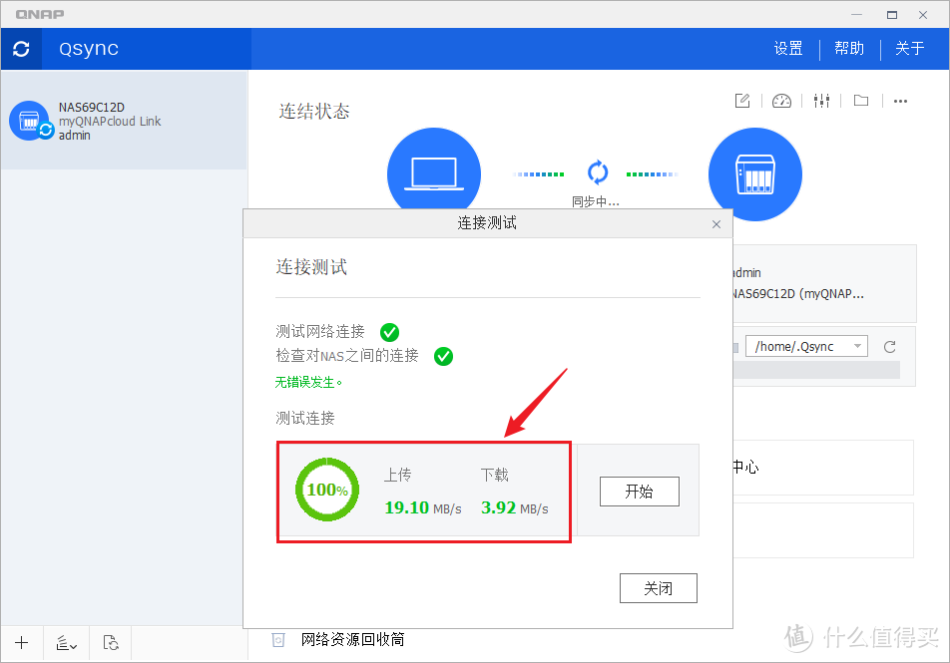Open the sort options dropdown at bottom

[x=66, y=643]
